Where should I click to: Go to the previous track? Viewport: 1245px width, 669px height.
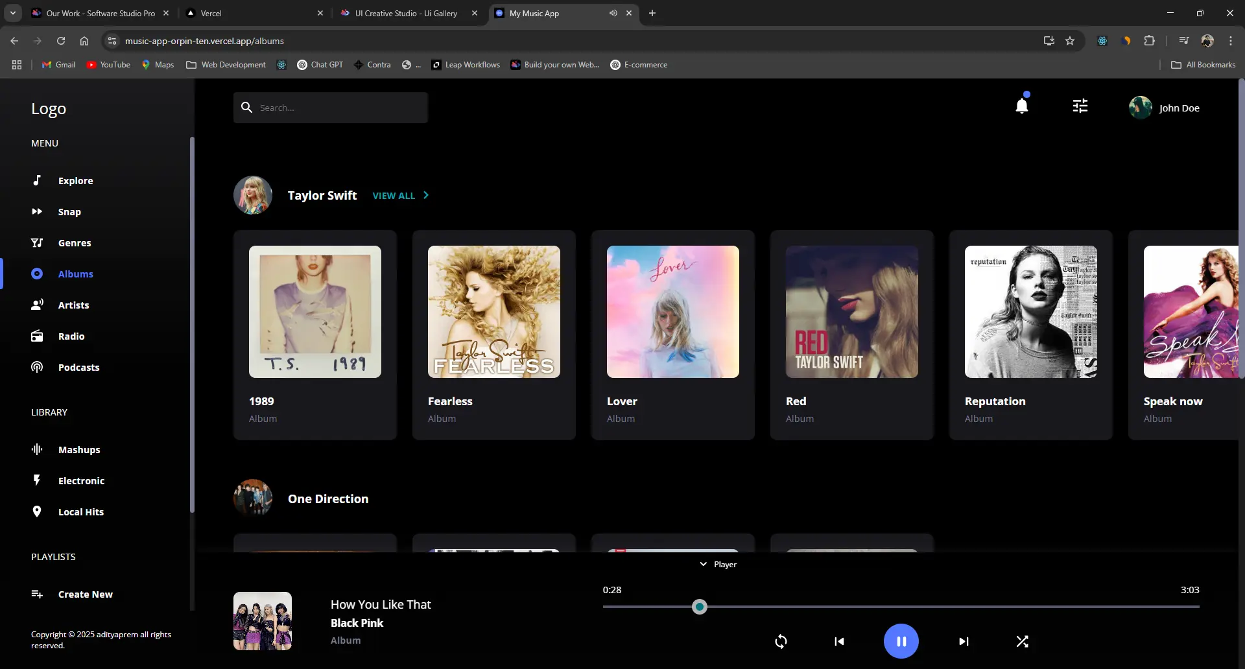[839, 641]
